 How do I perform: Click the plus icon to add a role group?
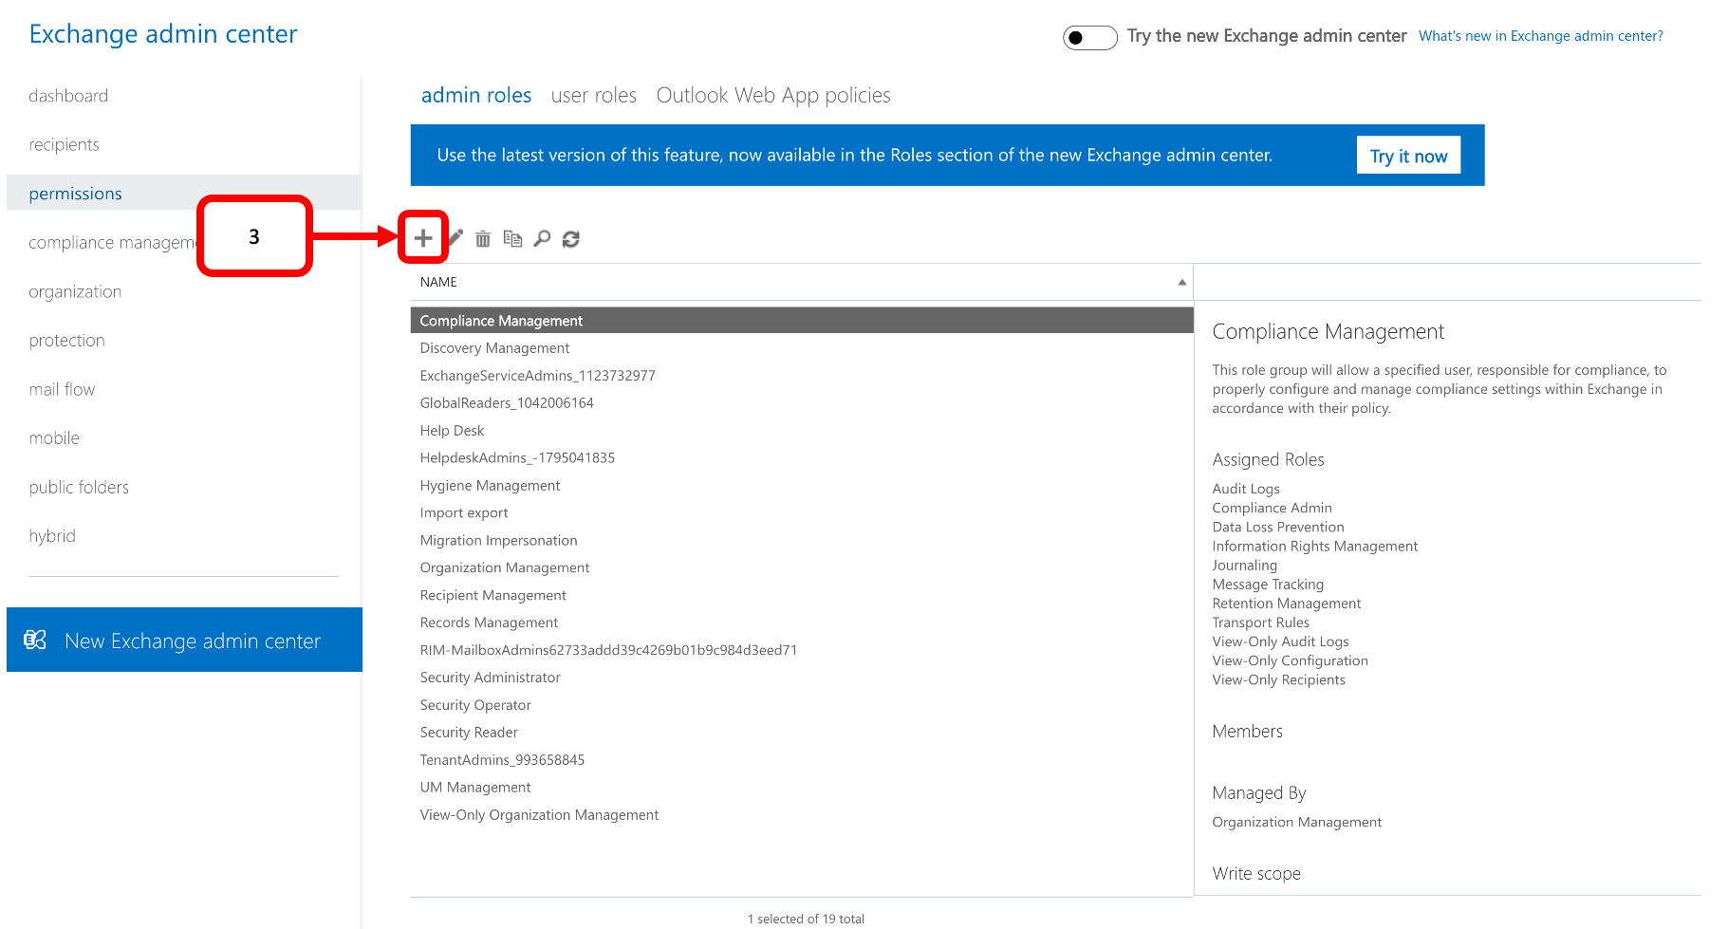423,238
